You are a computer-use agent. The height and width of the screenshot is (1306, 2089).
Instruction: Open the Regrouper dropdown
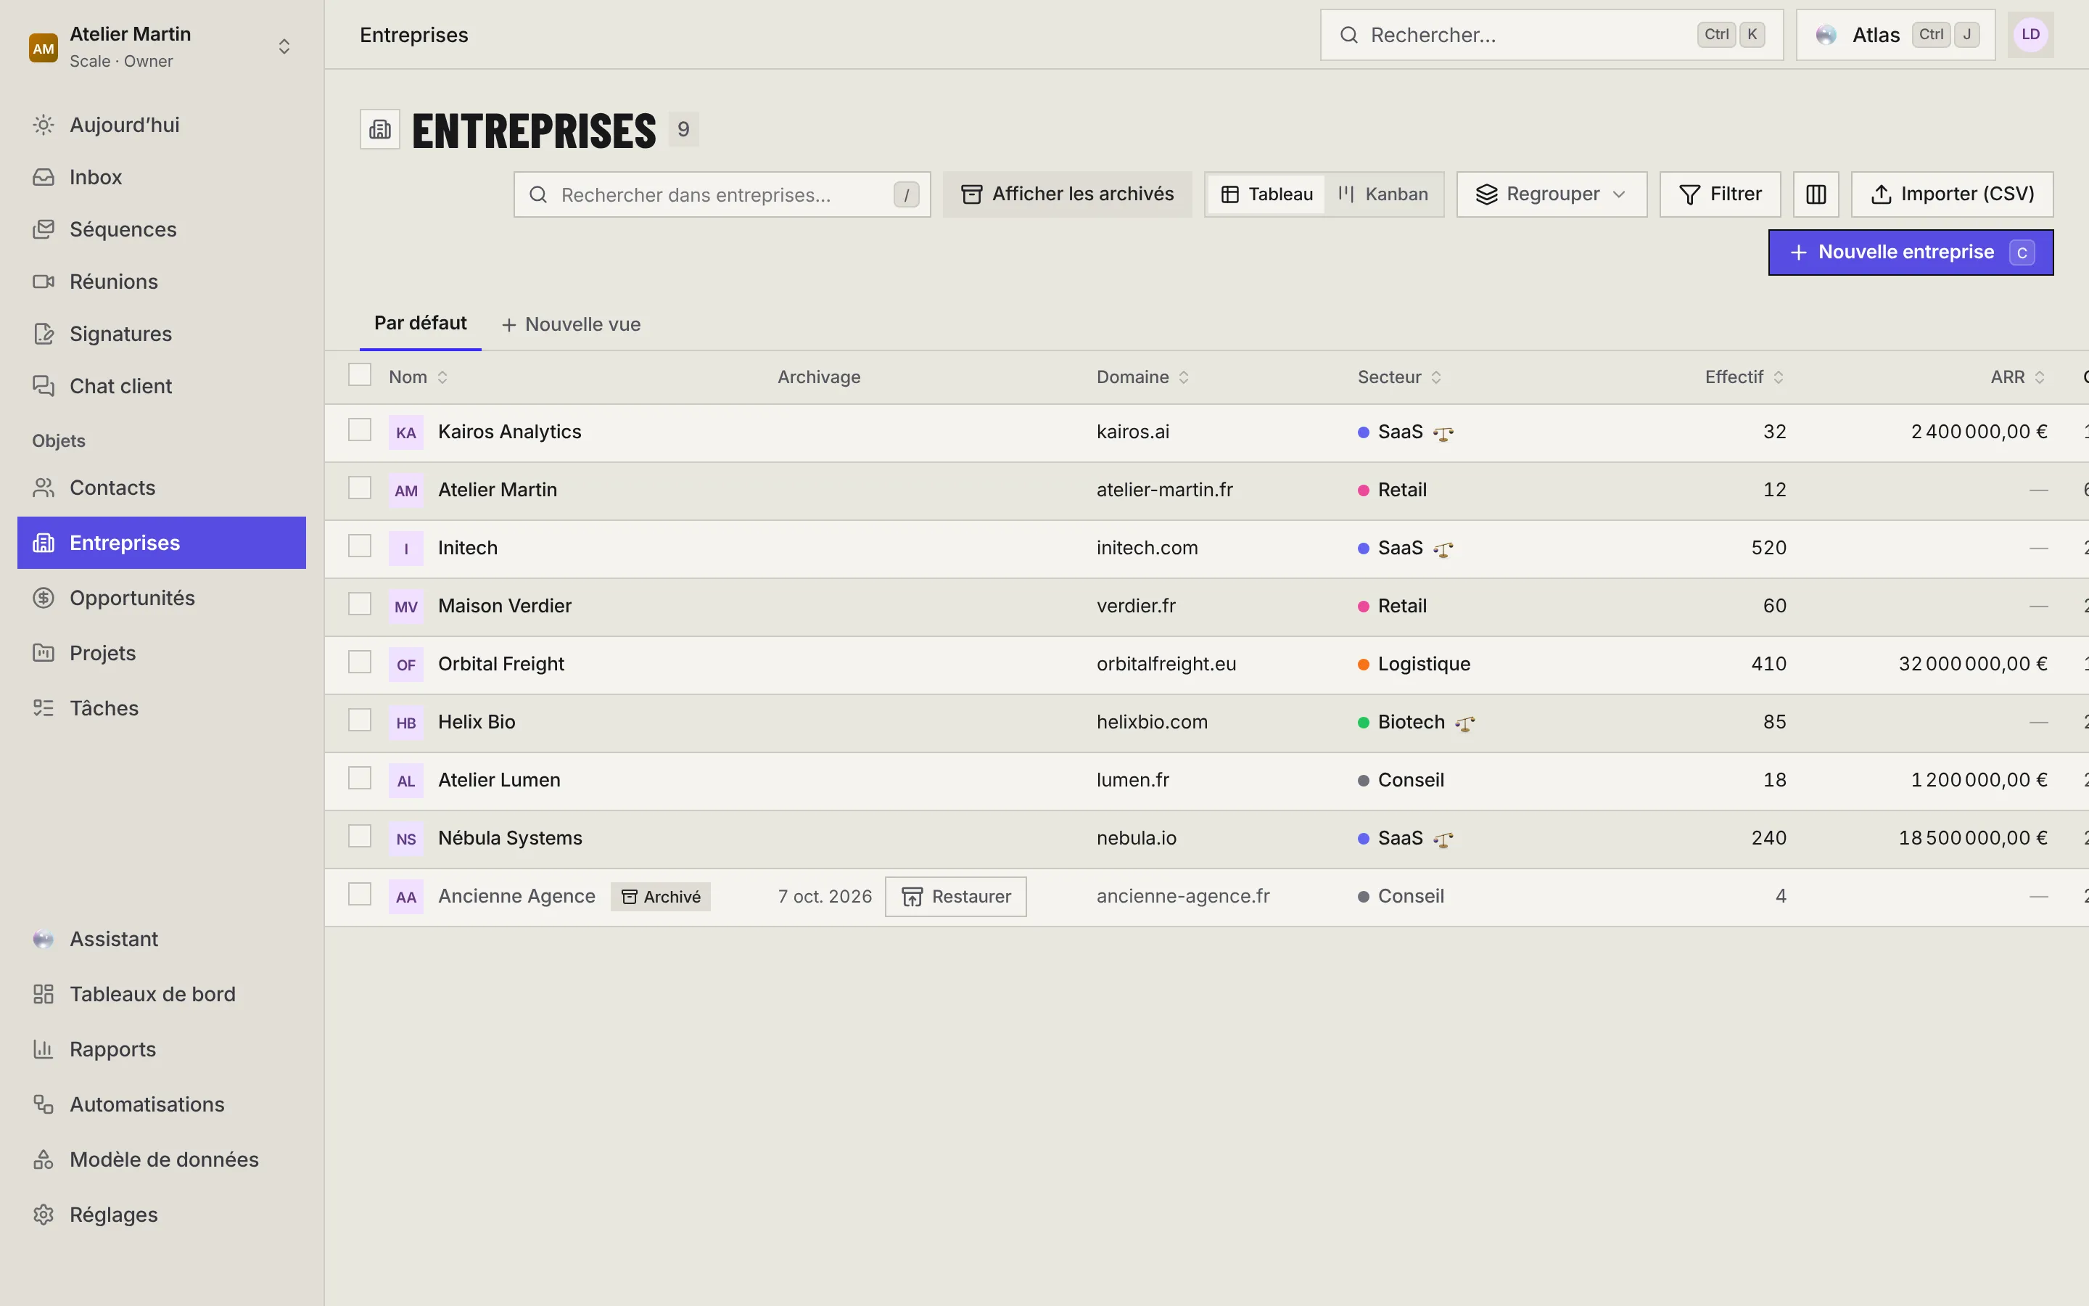(1552, 194)
